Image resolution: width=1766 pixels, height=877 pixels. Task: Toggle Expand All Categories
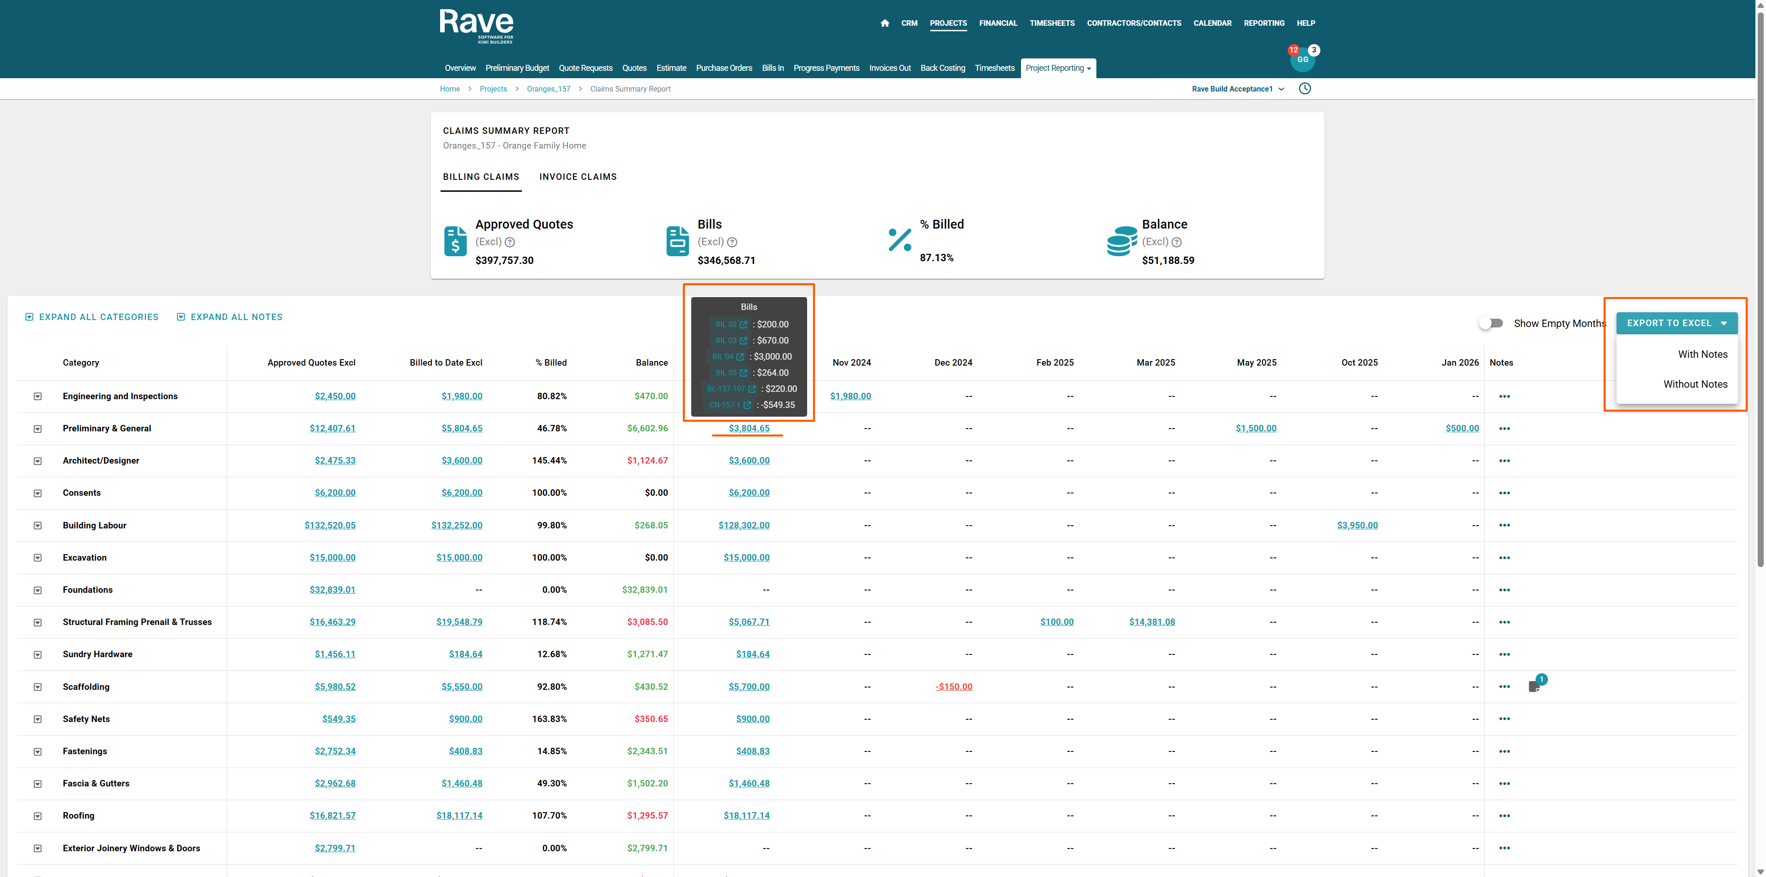[92, 317]
